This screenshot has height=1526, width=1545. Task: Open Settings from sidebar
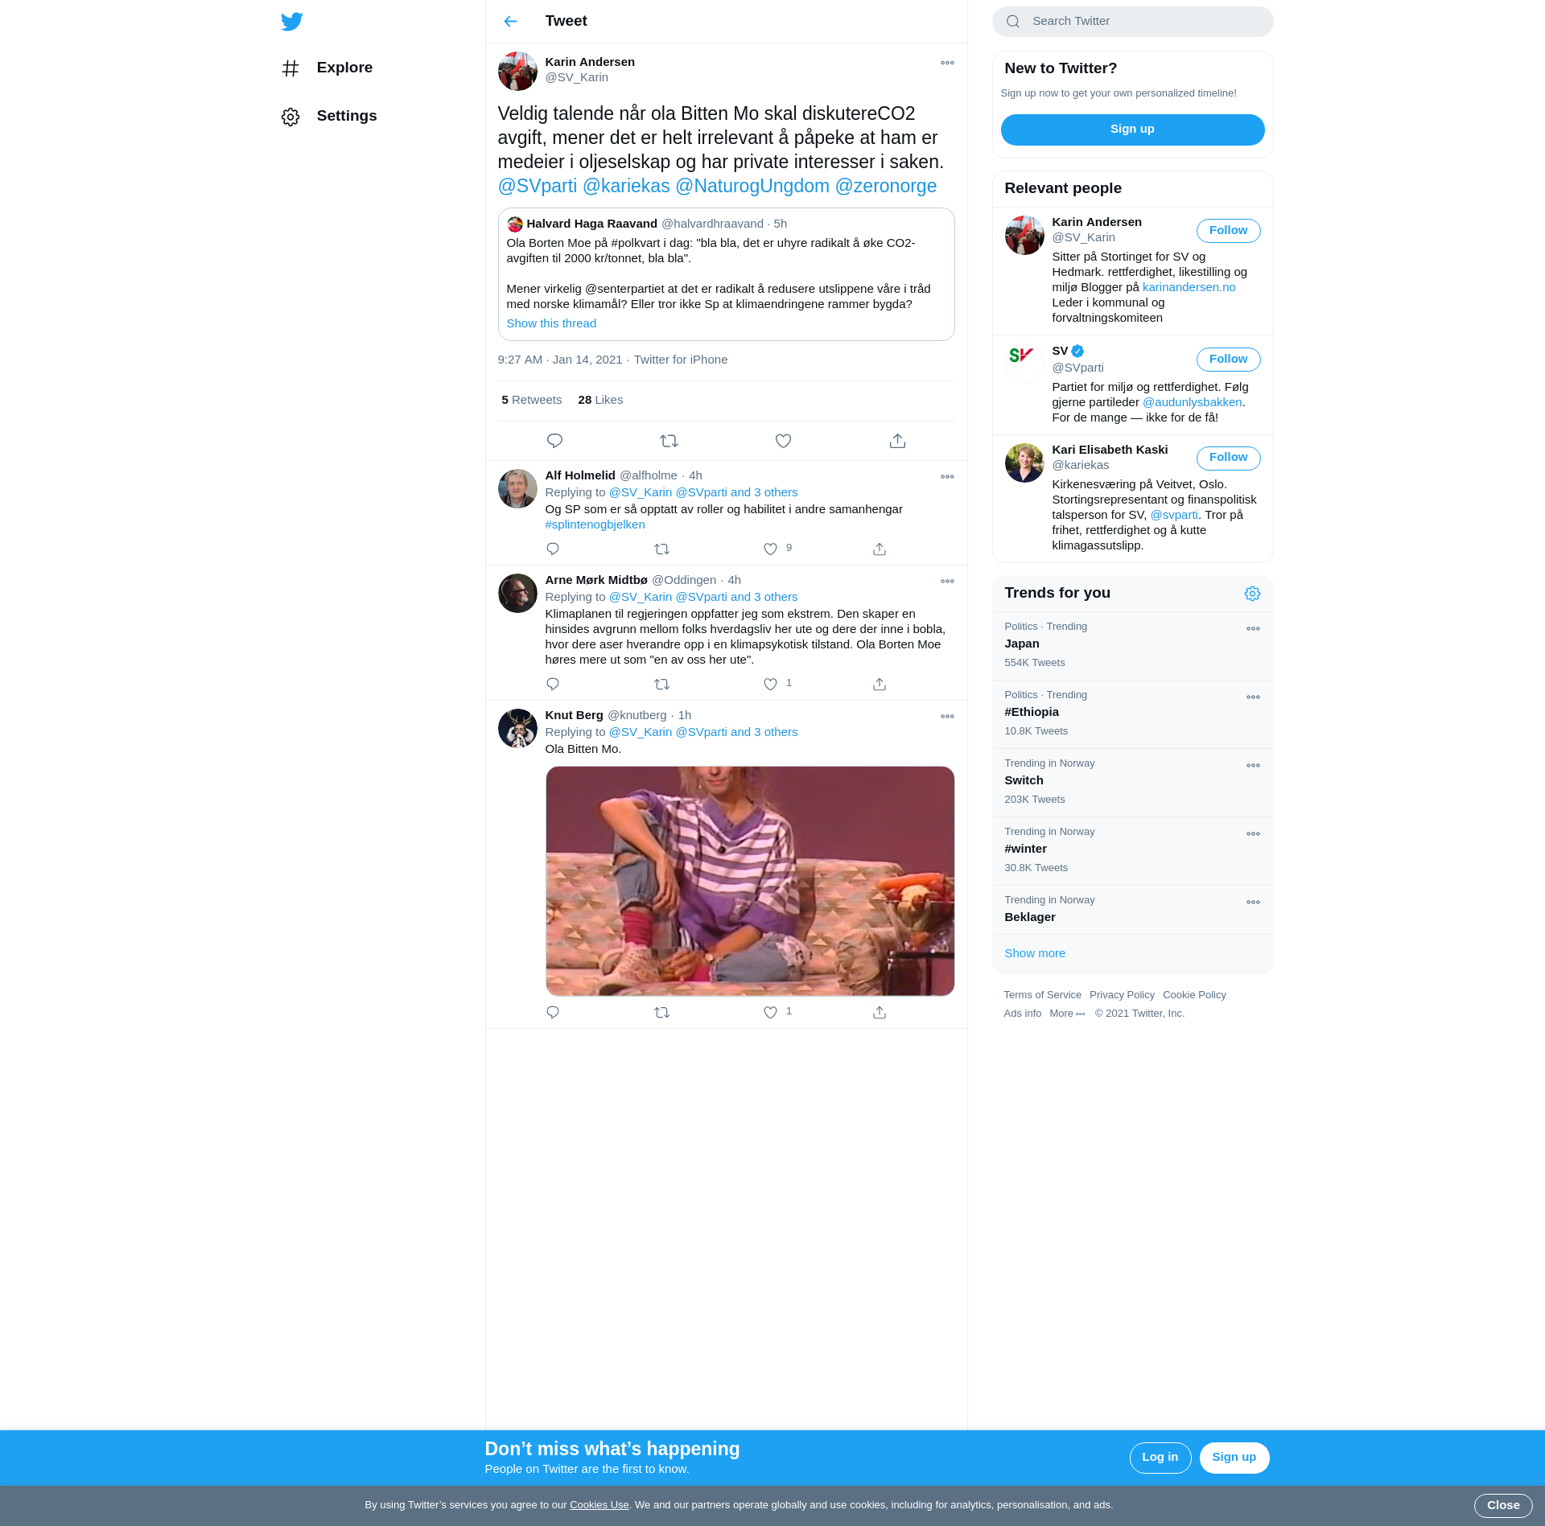click(346, 117)
